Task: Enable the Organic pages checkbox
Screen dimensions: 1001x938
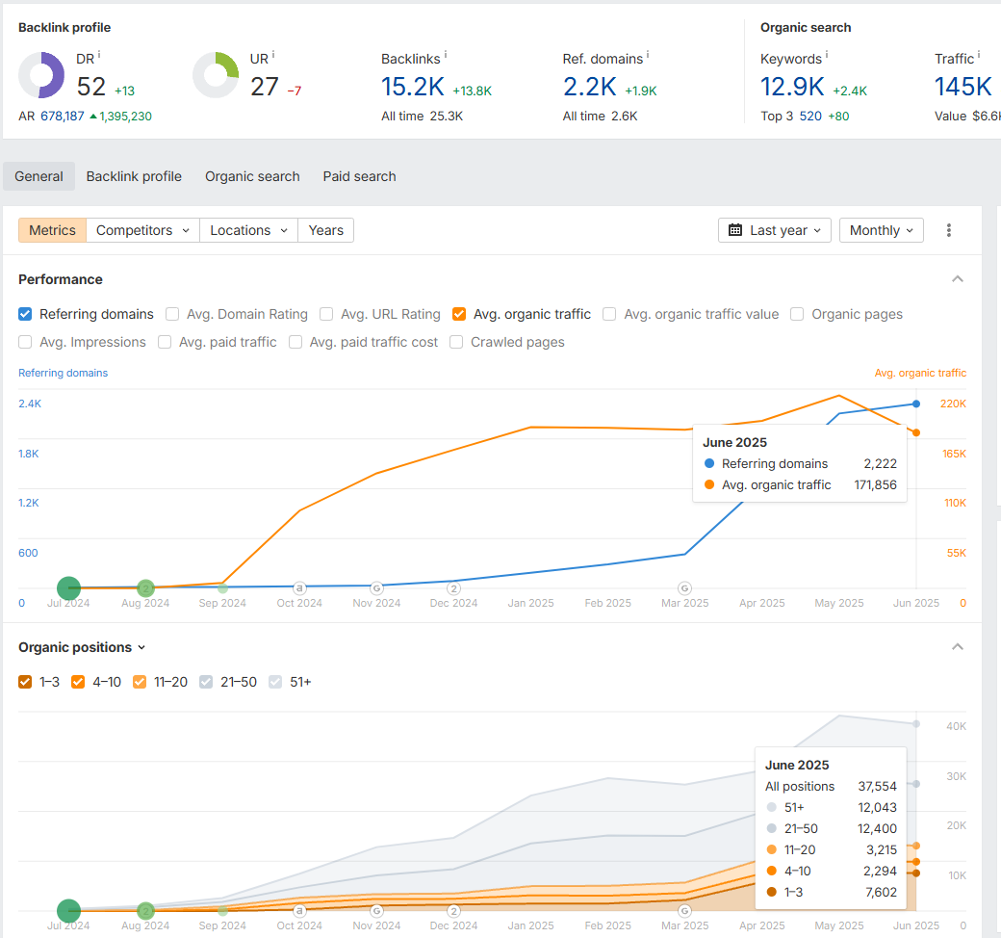Action: [797, 314]
